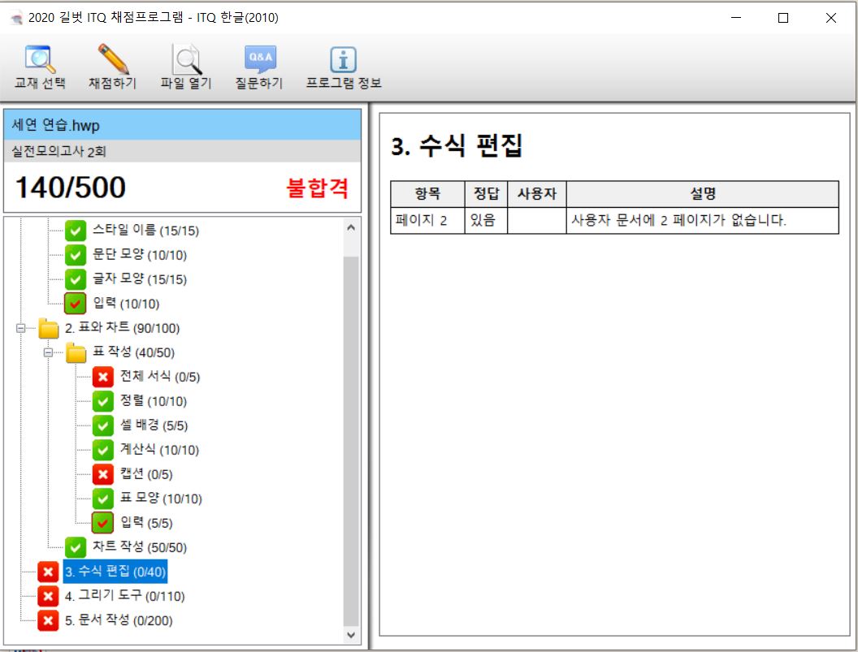Click the 채점하기 pencil icon
This screenshot has width=858, height=652.
click(x=113, y=60)
